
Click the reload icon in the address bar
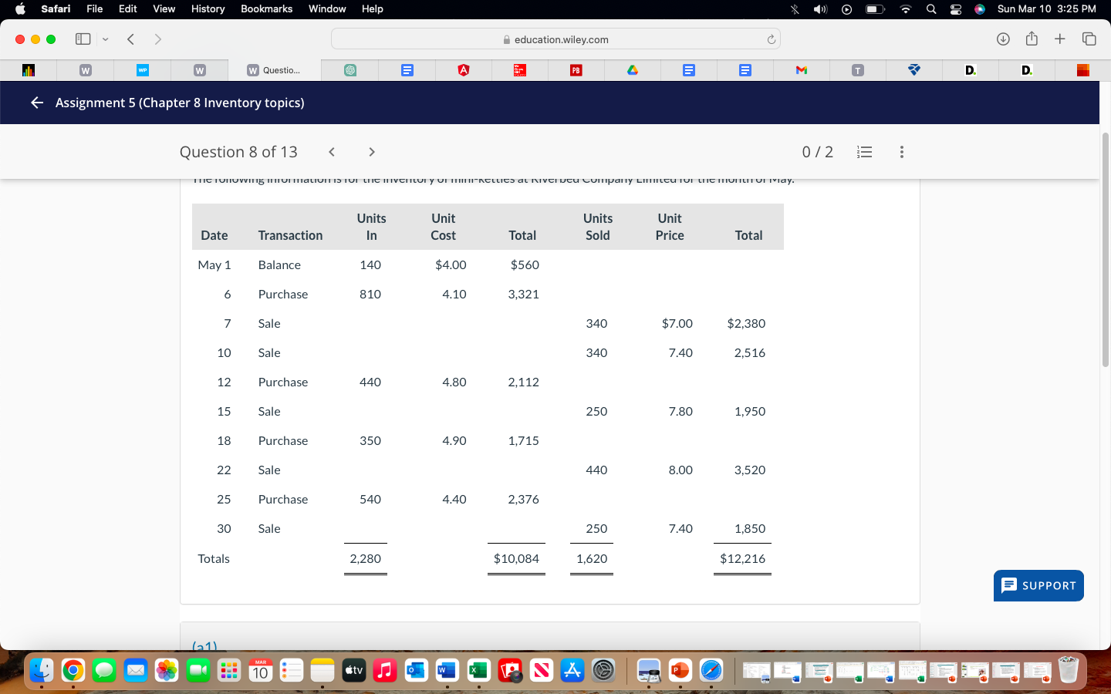771,39
